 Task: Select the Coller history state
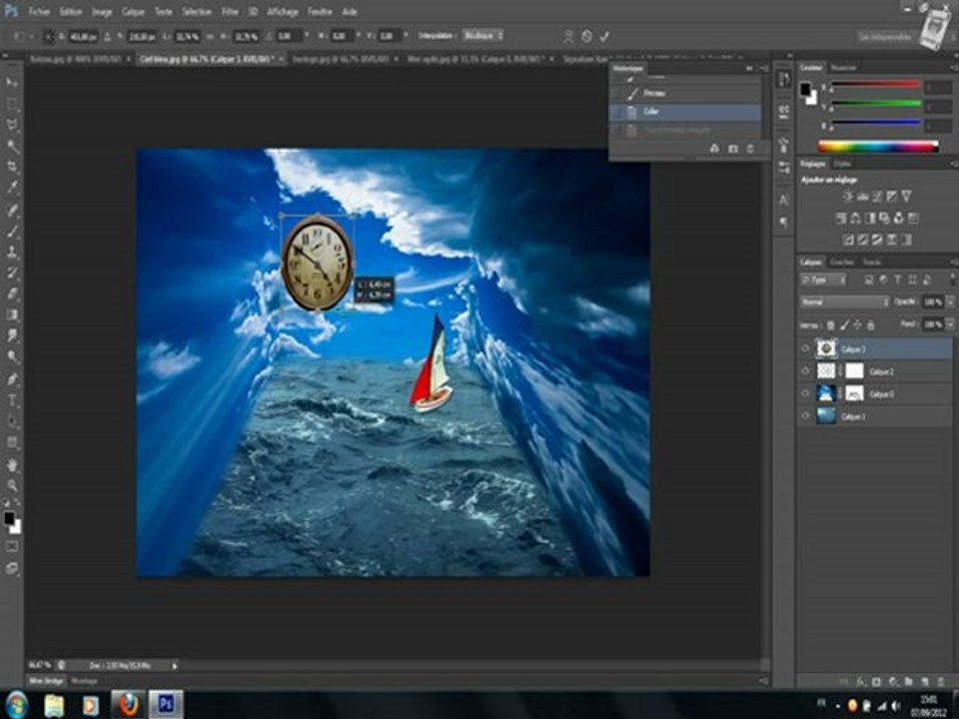[685, 112]
